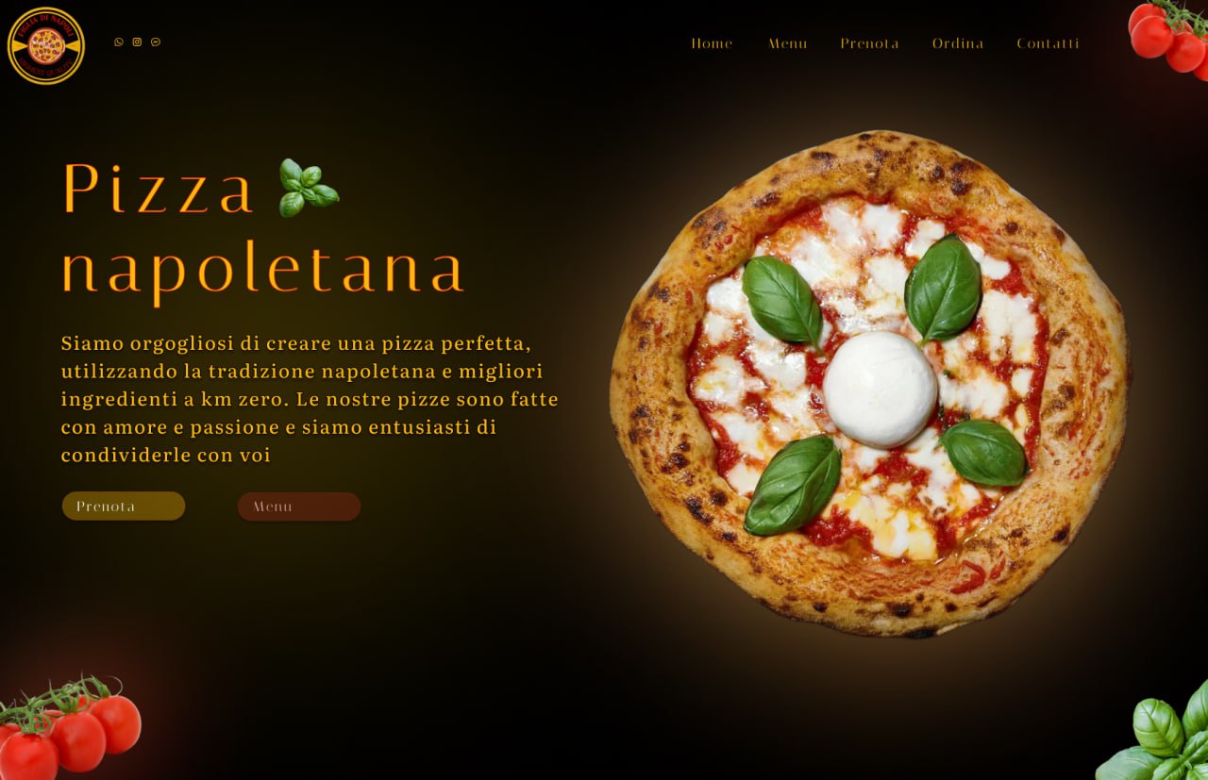
Task: Click the word napoletana in the heading
Action: click(x=263, y=272)
